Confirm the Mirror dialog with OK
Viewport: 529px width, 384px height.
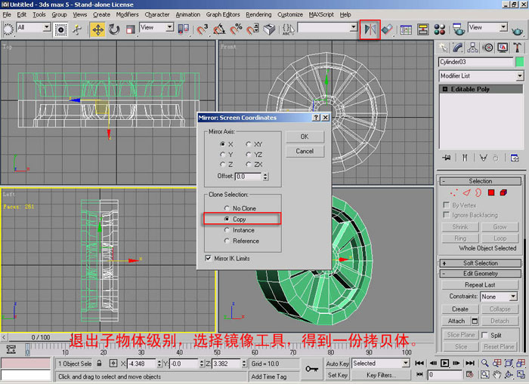pyautogui.click(x=305, y=137)
